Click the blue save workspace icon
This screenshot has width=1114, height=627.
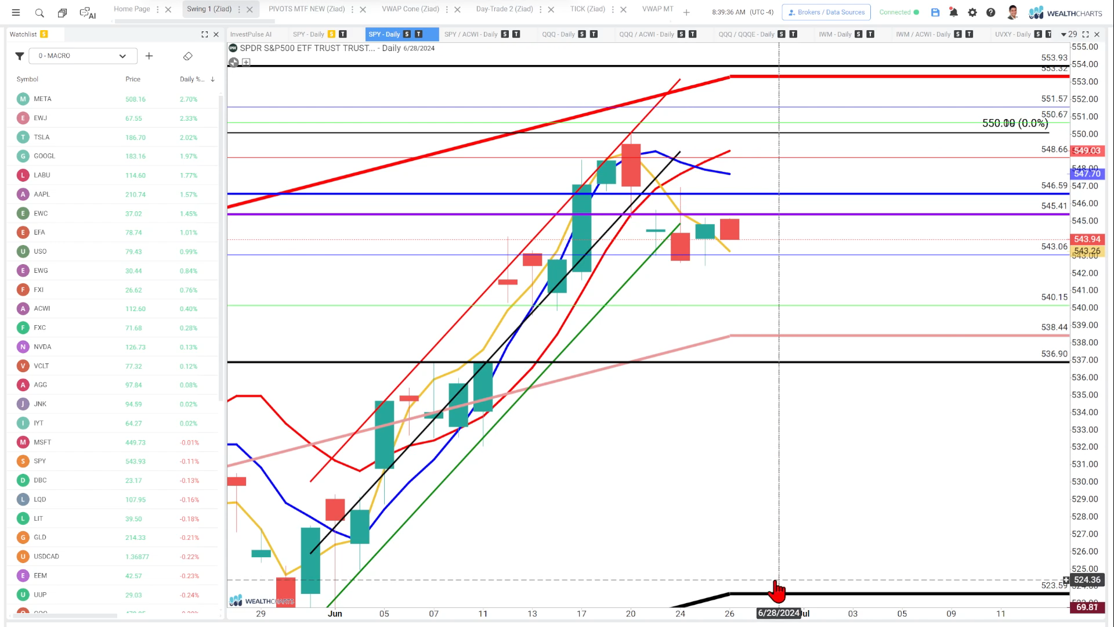935,12
